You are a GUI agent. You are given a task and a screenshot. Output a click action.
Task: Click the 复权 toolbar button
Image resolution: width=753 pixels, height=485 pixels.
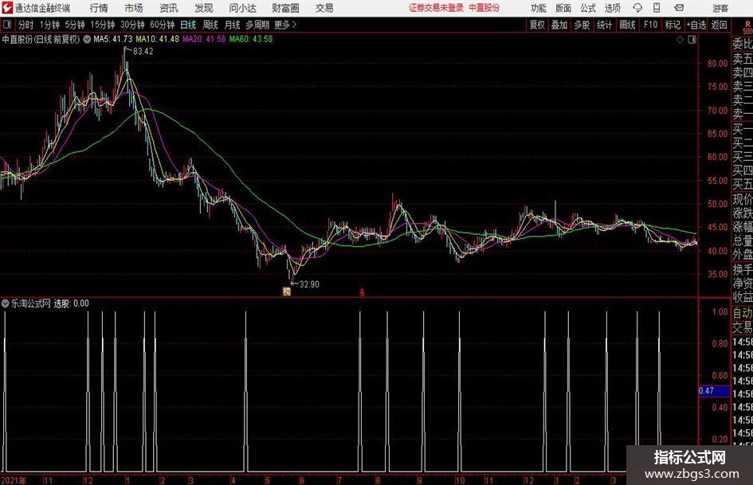click(537, 25)
